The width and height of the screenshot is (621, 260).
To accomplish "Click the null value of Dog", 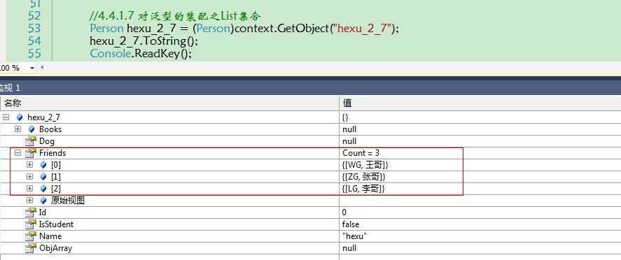I will tap(349, 141).
